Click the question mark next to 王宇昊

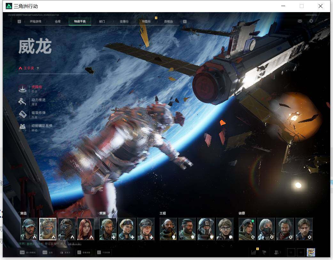pyautogui.click(x=38, y=68)
